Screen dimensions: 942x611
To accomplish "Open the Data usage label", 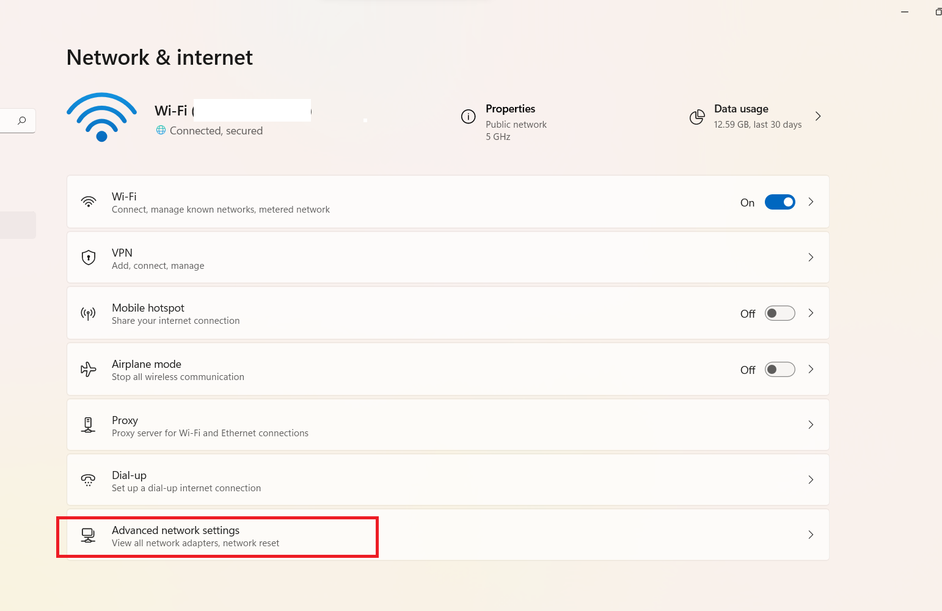I will (741, 109).
